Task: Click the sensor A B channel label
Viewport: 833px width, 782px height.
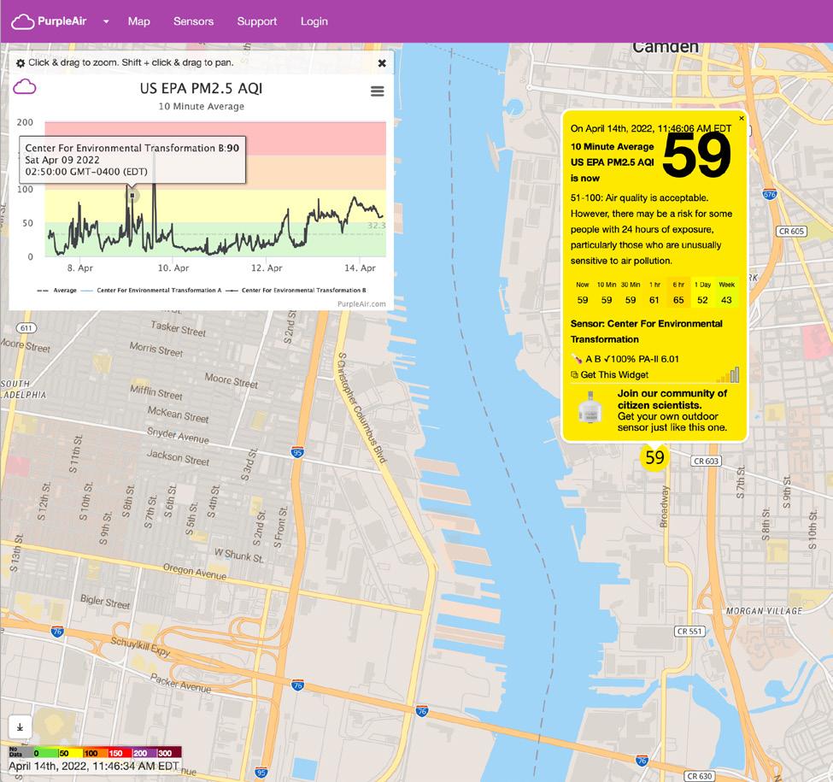Action: [593, 359]
